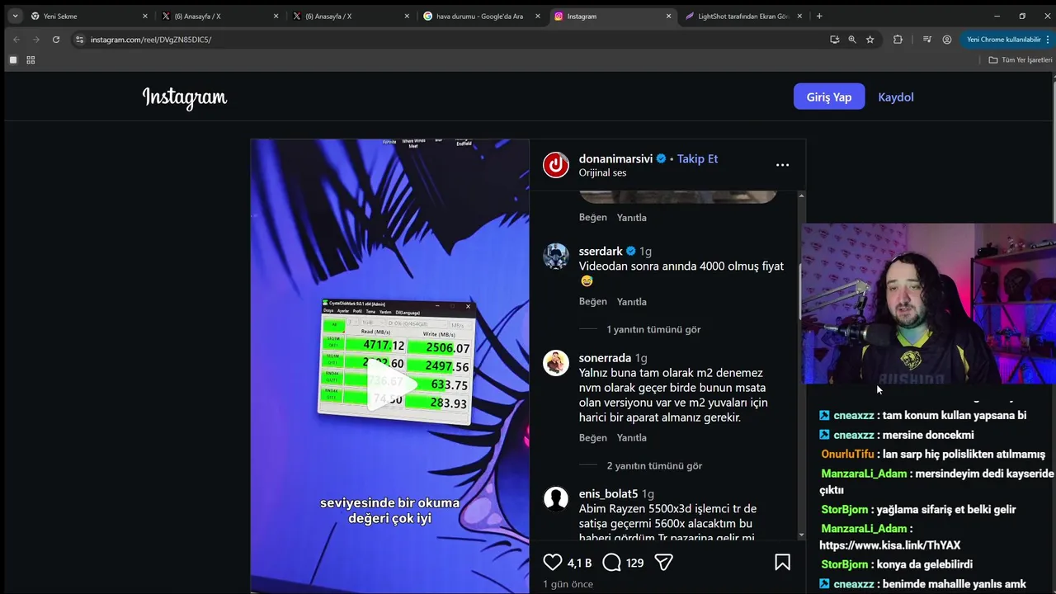Click the 129 comments count
Viewport: 1056px width, 594px height.
tap(634, 563)
